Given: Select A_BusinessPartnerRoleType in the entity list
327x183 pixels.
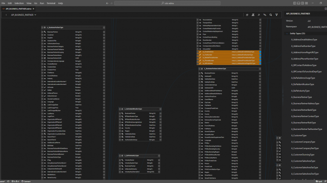Looking at the screenshot, I should pyautogui.click(x=303, y=123).
